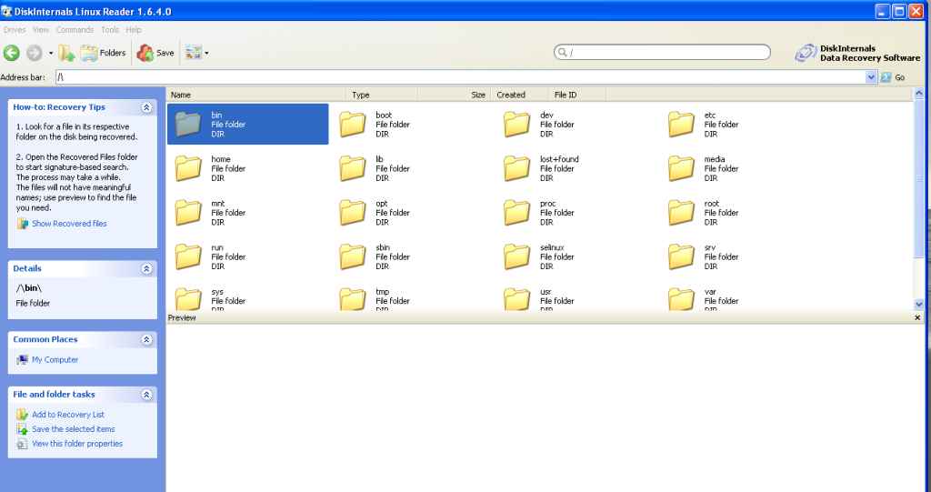Select the home folder icon
This screenshot has width=931, height=492.
point(188,168)
